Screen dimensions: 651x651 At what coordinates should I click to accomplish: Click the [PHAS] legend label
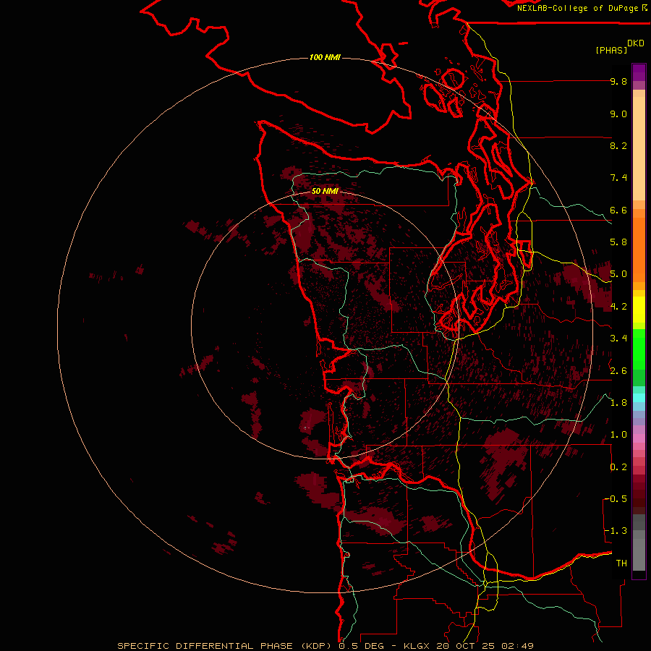611,50
